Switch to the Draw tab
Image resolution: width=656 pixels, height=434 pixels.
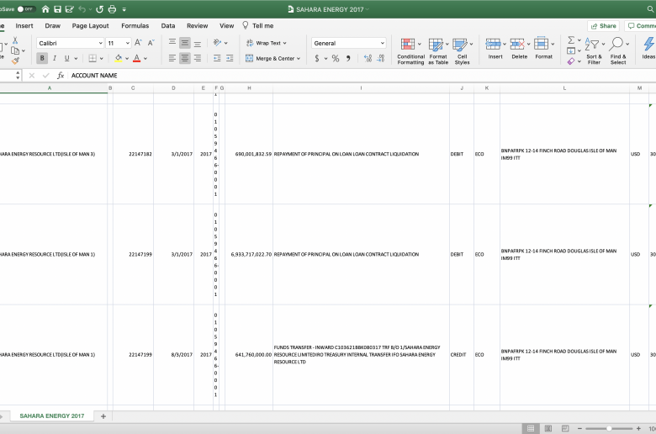tap(53, 25)
